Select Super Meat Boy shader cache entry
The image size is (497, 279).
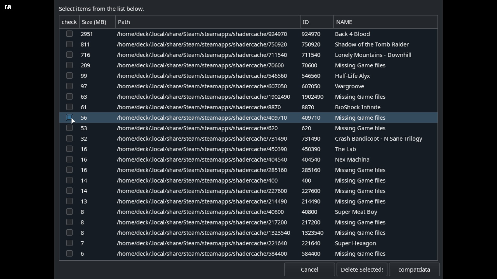69,212
